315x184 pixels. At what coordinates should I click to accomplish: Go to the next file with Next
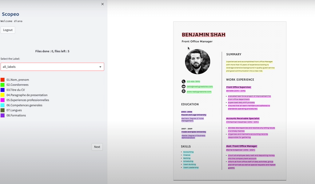click(97, 147)
